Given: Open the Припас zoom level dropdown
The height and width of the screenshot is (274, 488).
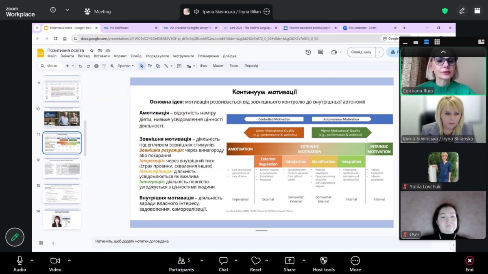Looking at the screenshot, I should click(x=126, y=66).
